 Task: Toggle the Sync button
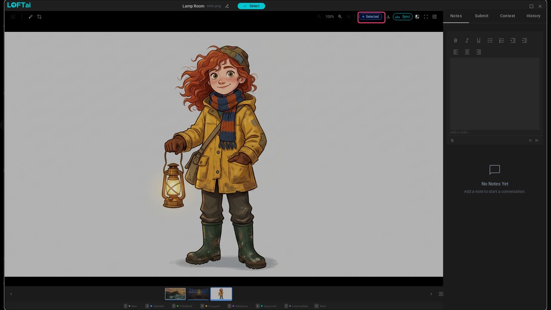tap(402, 17)
